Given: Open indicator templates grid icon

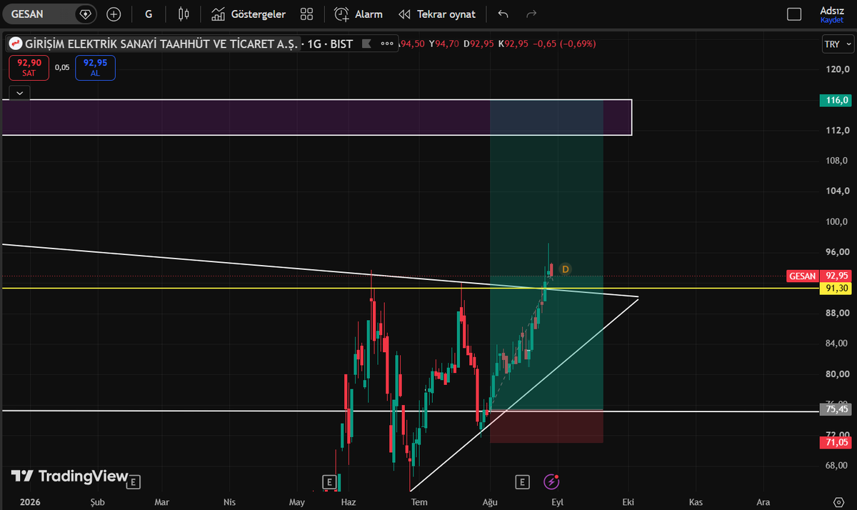Looking at the screenshot, I should tap(307, 14).
